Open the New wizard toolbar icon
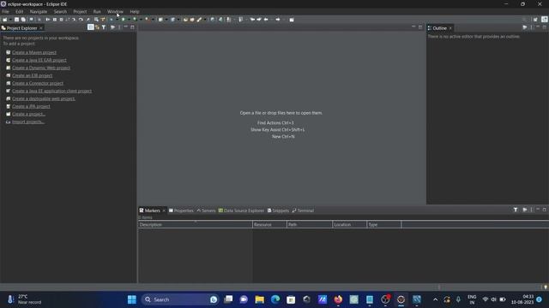Screen dimensions: 549x308 click(5, 20)
